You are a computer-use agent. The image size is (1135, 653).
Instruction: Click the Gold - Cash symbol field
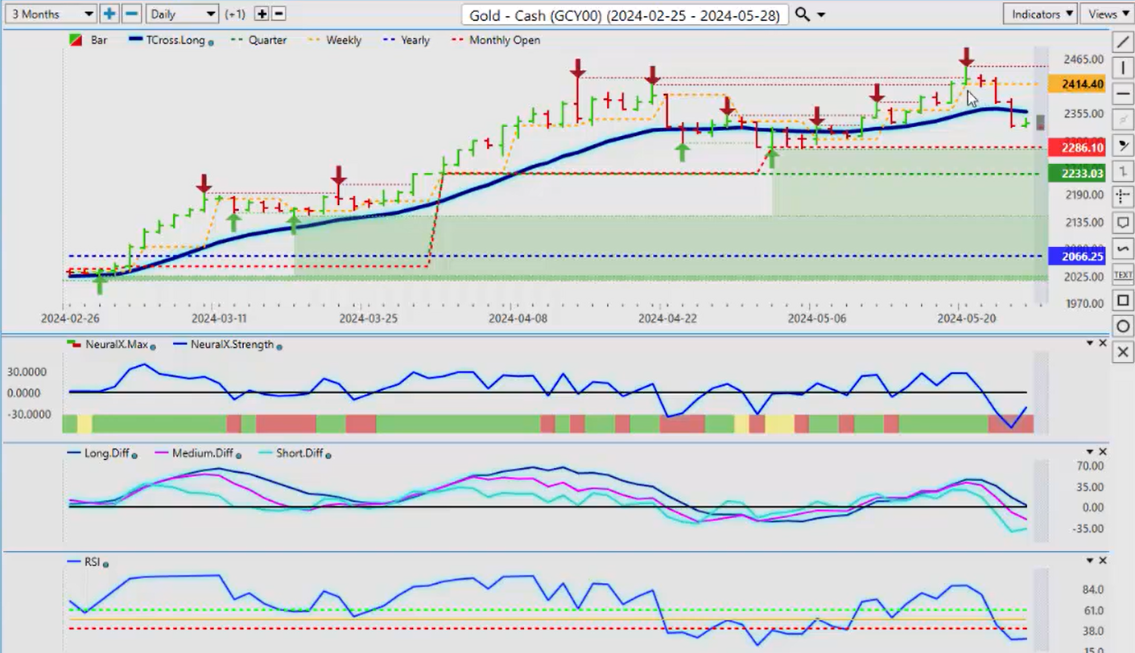tap(625, 14)
